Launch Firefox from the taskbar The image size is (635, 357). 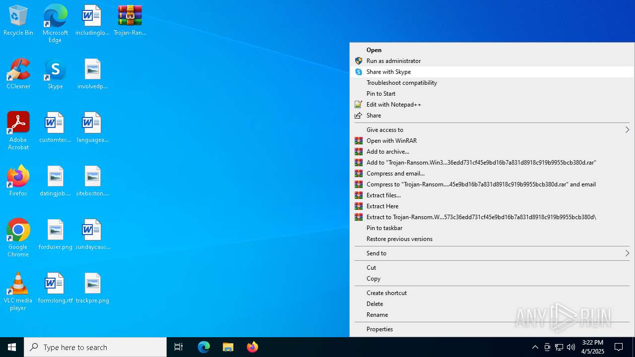(x=253, y=347)
